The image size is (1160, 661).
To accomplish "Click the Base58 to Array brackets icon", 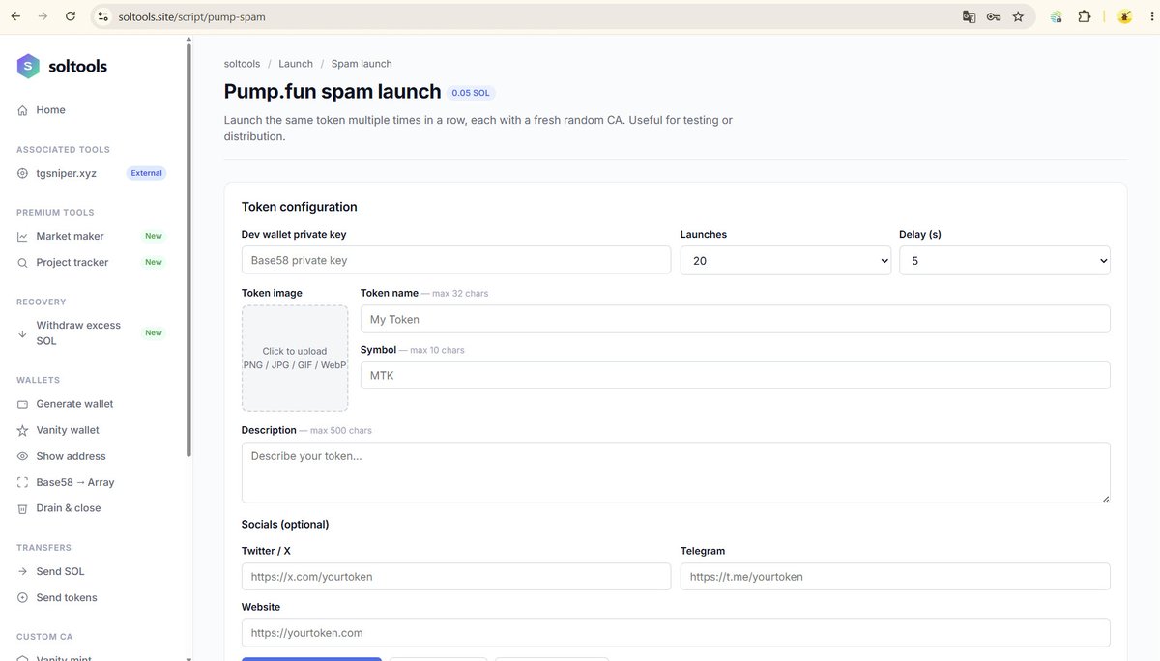I will [22, 482].
